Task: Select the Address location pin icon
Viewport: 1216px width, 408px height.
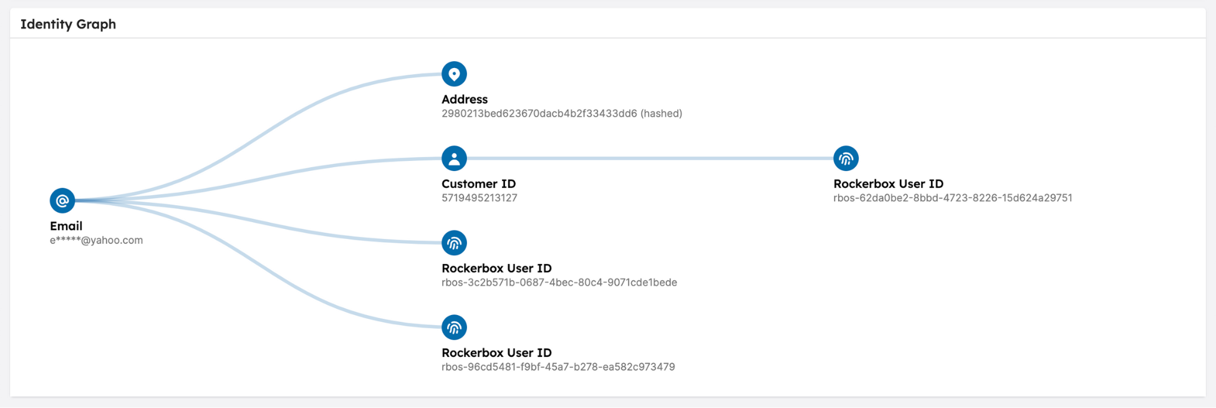Action: (x=454, y=74)
